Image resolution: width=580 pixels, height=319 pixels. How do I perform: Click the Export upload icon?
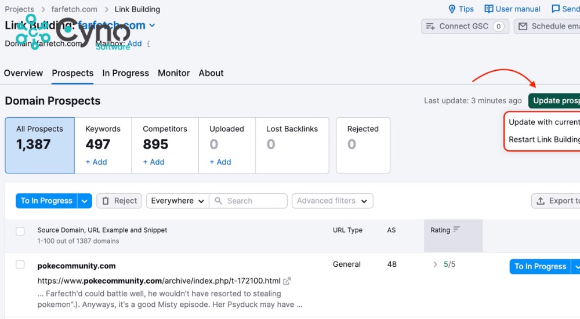[x=541, y=201]
